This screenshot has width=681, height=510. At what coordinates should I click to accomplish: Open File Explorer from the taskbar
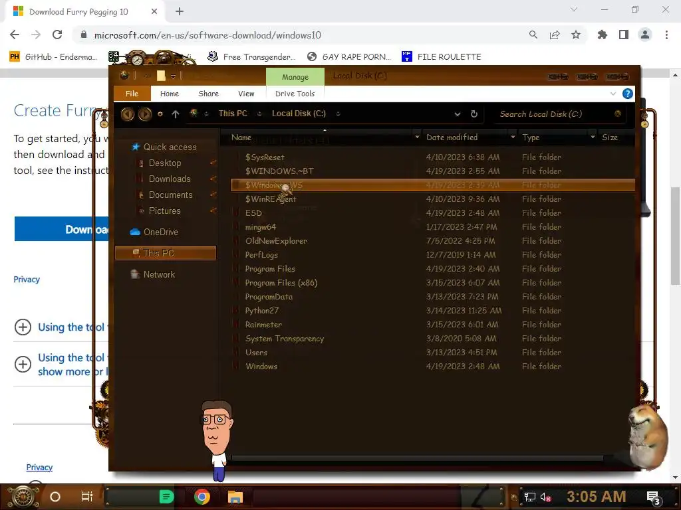235,497
